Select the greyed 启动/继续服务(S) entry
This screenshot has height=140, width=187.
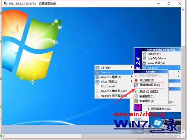tap(150, 75)
